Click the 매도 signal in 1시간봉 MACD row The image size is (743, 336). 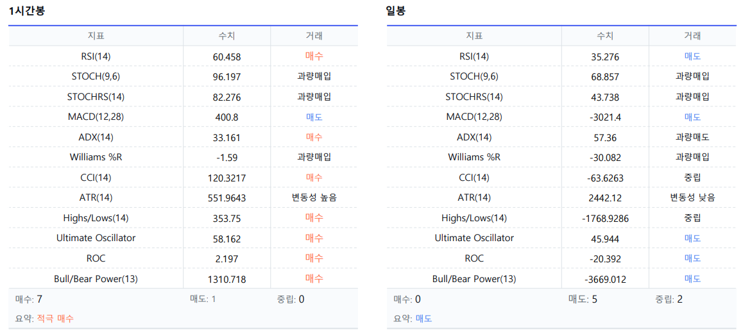coord(314,117)
